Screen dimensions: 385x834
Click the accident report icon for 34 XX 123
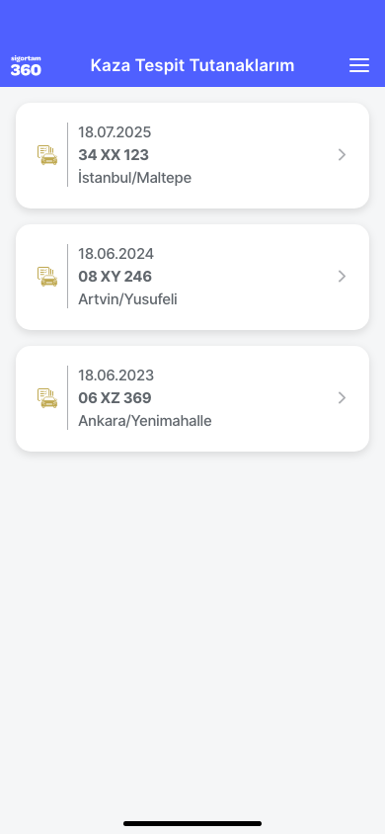point(47,155)
